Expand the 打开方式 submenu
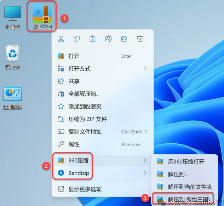 (103, 68)
